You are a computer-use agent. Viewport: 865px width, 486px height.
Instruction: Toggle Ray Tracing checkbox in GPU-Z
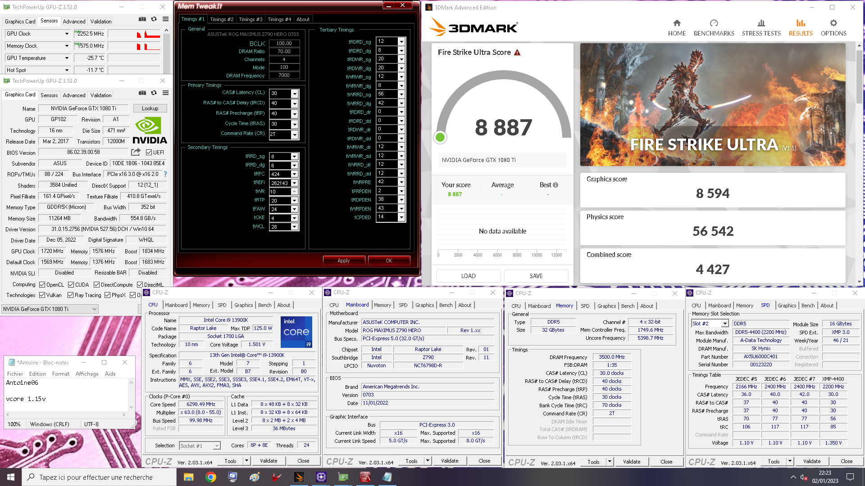(x=70, y=295)
